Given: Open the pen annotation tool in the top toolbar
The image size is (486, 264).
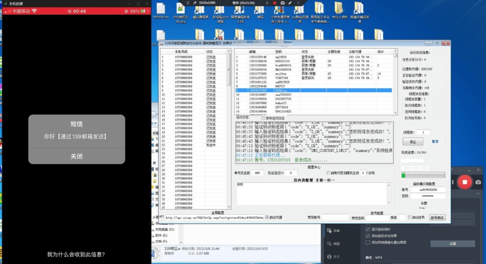Looking at the screenshot, I should (x=291, y=3).
